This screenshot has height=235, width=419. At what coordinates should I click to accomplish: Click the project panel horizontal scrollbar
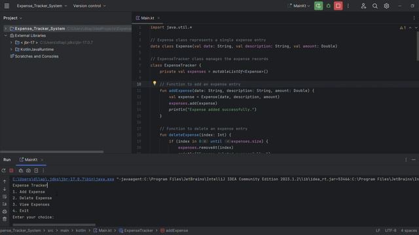[x=52, y=152]
